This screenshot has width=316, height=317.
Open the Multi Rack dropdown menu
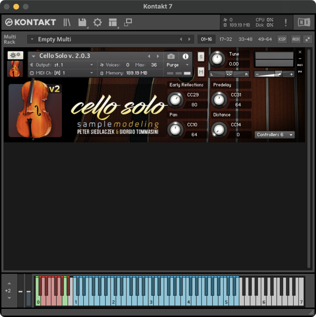(32, 39)
